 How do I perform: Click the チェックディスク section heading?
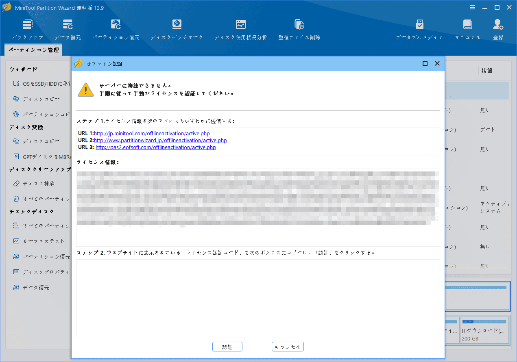click(x=32, y=212)
